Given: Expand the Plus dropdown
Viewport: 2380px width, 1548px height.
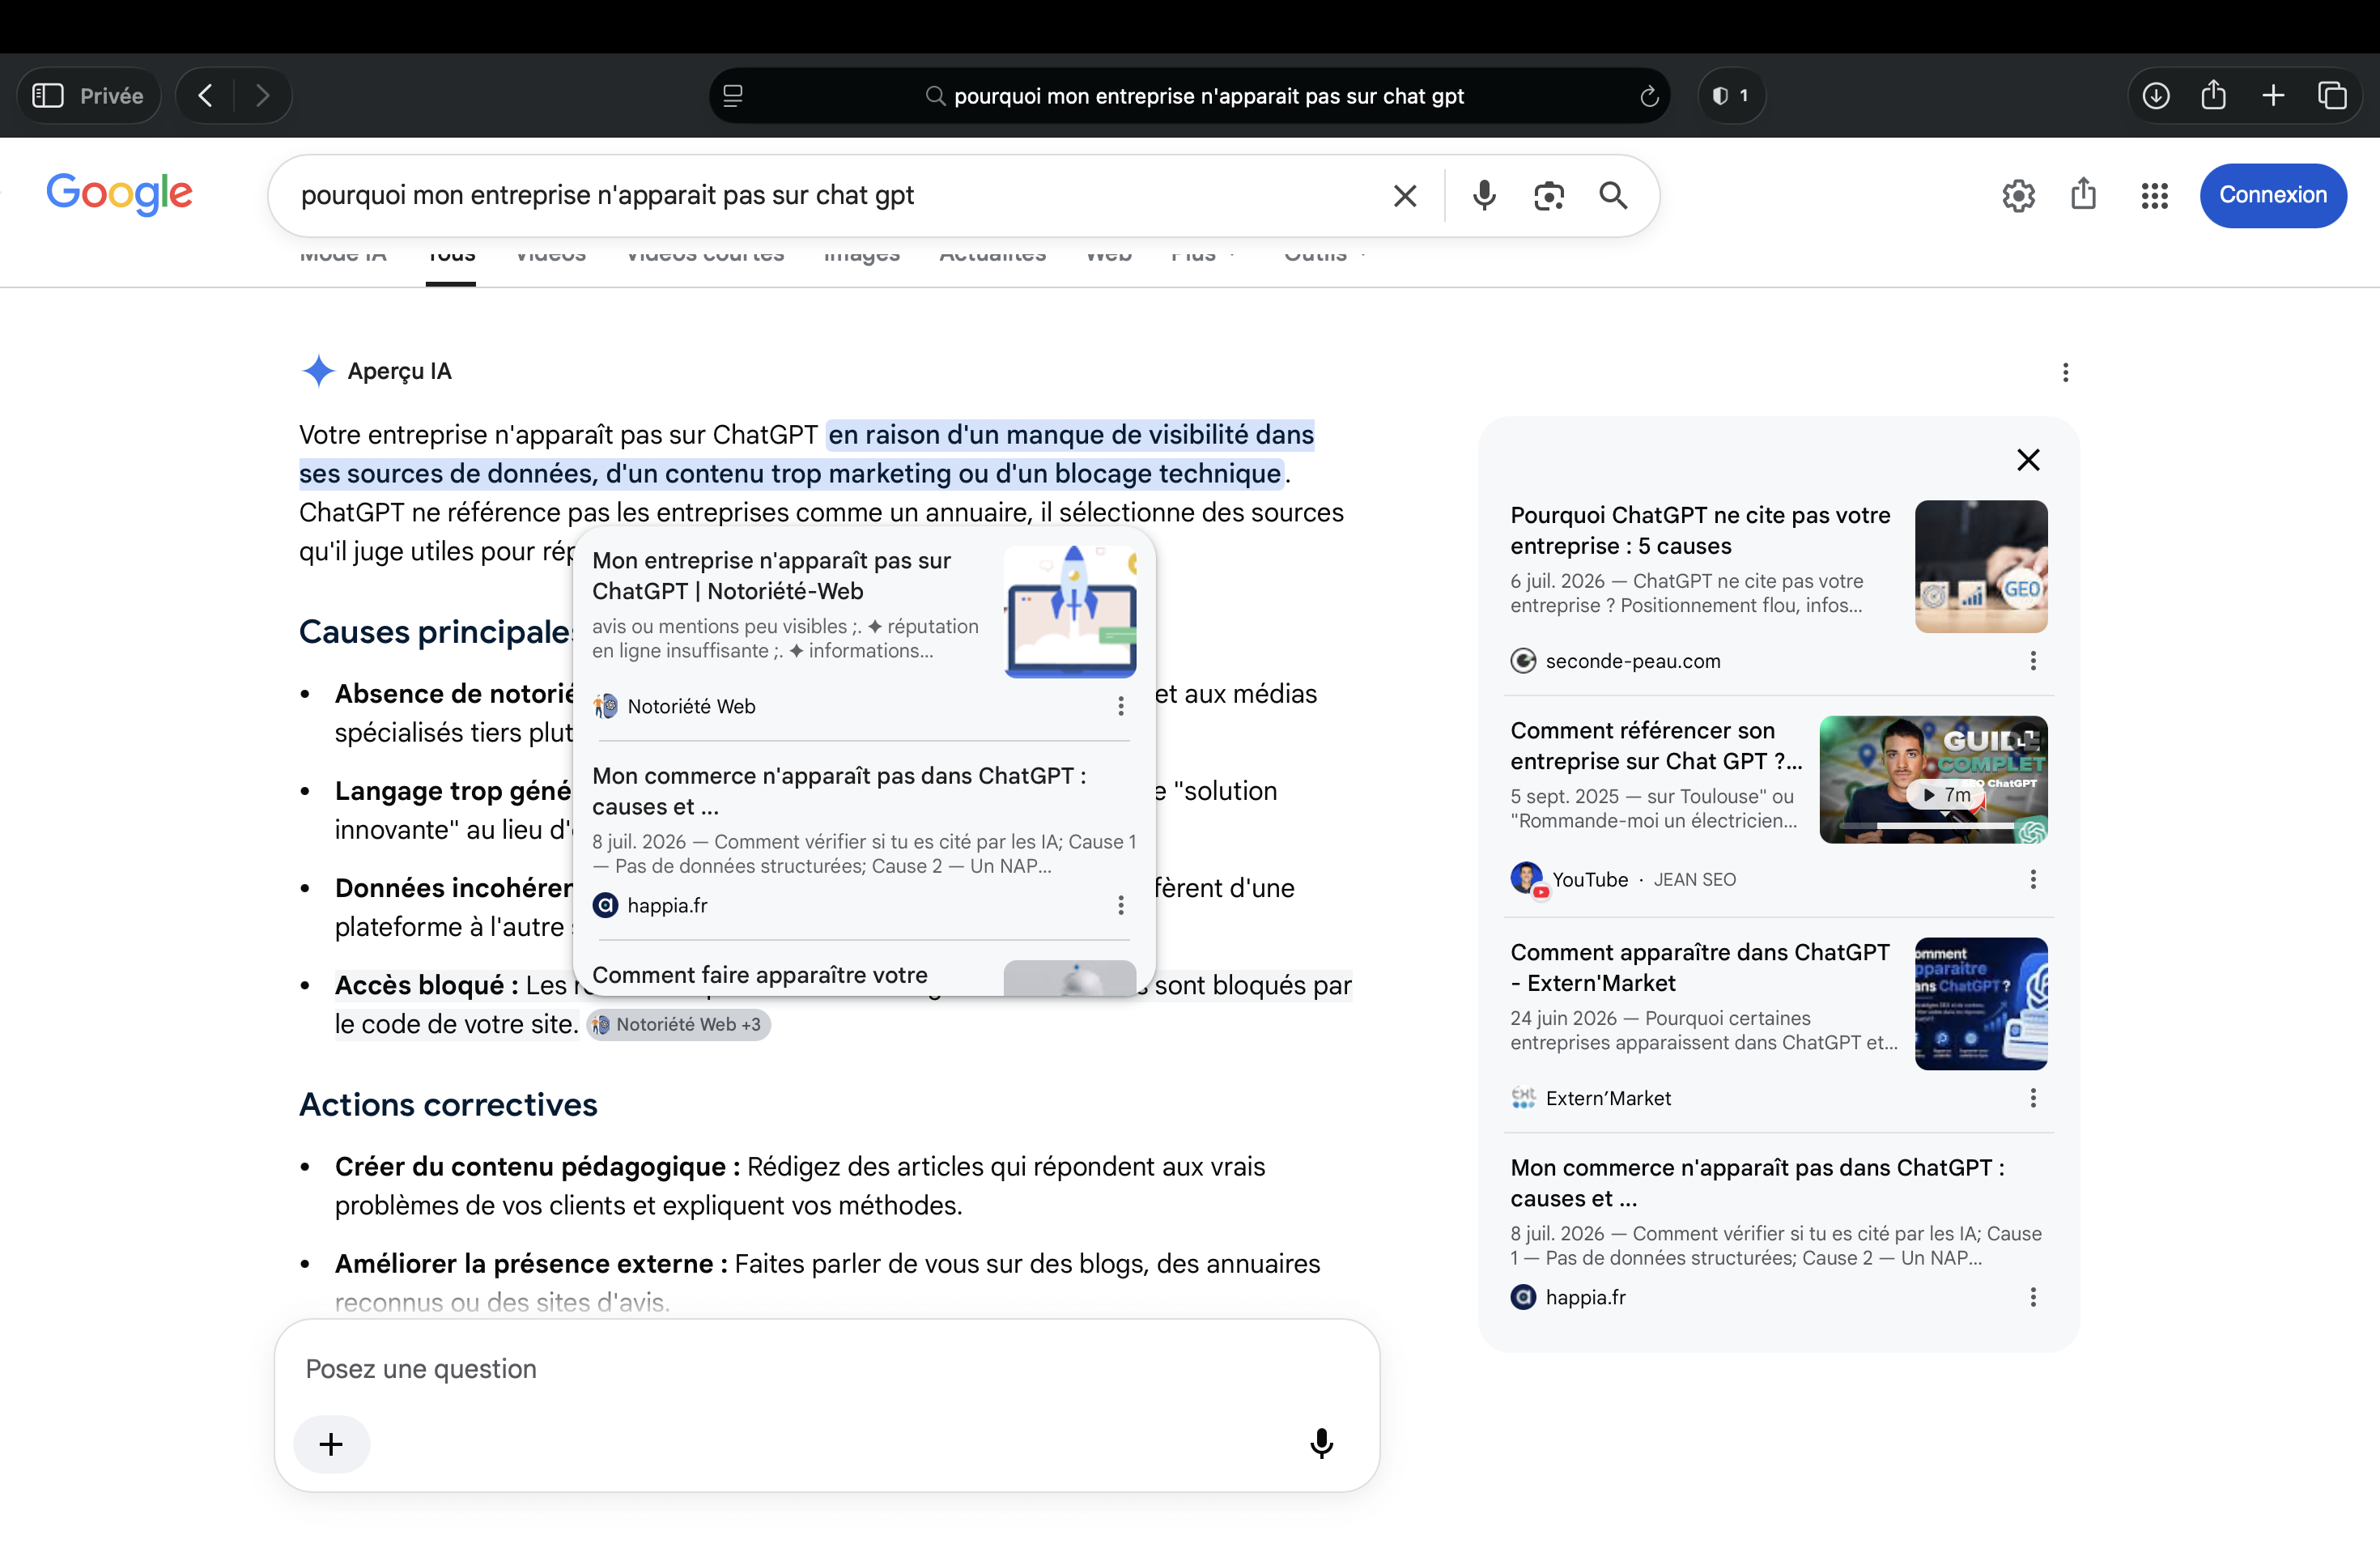Looking at the screenshot, I should [x=1203, y=256].
